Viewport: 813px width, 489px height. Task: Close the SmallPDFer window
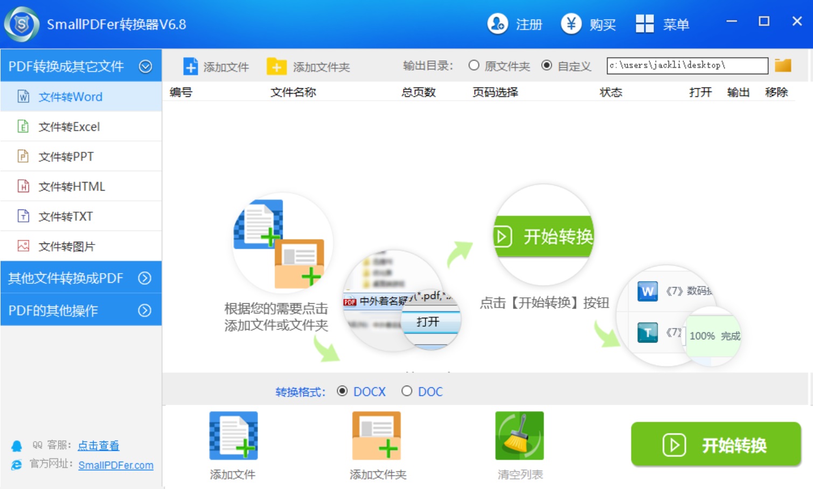coord(797,21)
